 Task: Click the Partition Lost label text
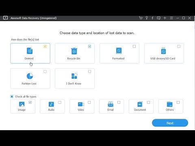tap(29, 84)
